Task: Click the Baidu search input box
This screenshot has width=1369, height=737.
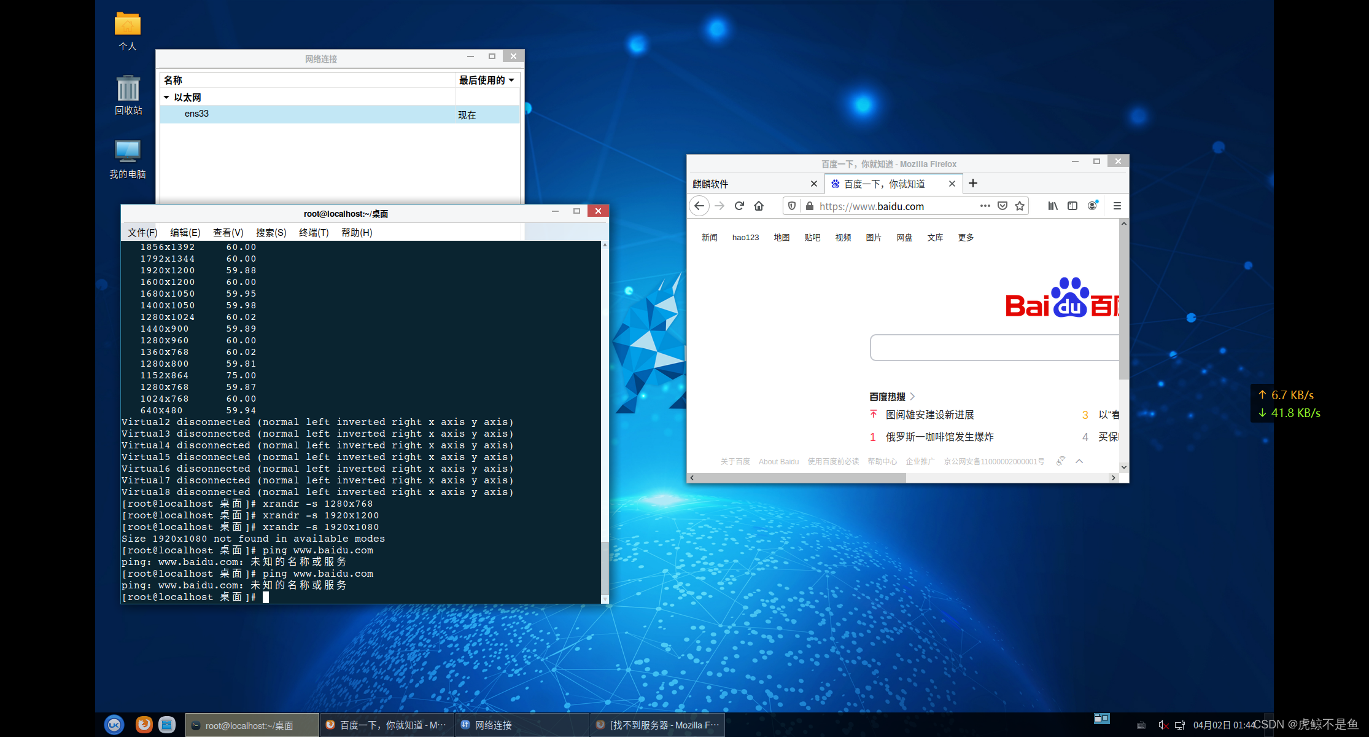Action: click(x=995, y=348)
